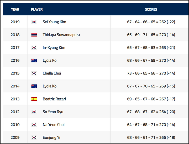The width and height of the screenshot is (189, 144).
Task: Open player name Sei Young Kim
Action: (54, 22)
